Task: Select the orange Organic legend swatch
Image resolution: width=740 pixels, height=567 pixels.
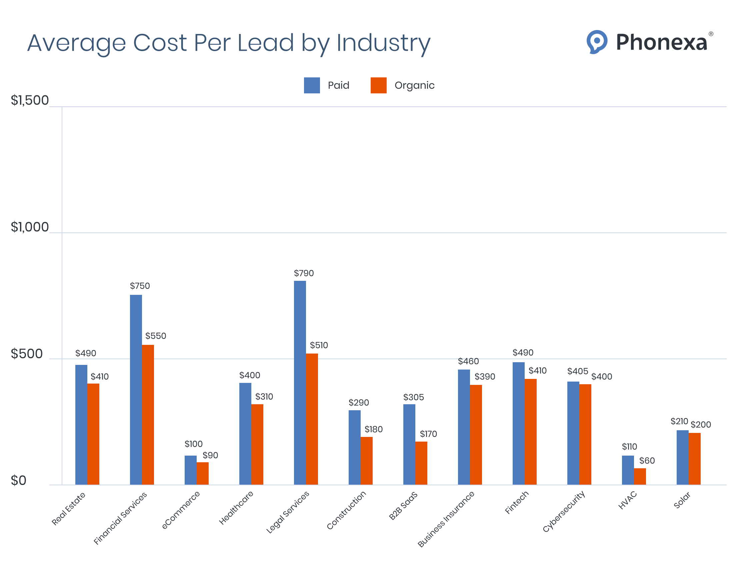Action: [379, 85]
